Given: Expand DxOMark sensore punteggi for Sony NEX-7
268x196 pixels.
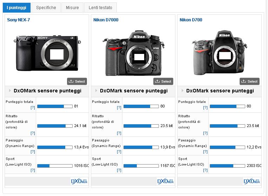Looking at the screenshot, I should click(47, 91).
